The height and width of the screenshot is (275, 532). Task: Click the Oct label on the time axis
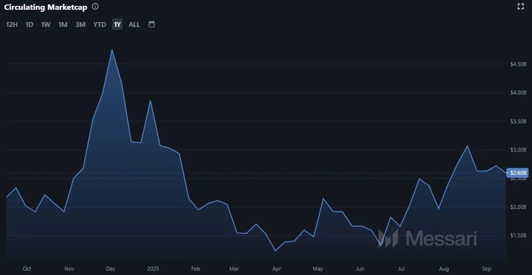click(27, 269)
